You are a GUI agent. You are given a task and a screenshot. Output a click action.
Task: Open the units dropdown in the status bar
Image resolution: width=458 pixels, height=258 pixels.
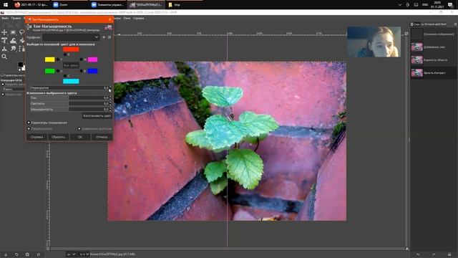[x=72, y=254]
